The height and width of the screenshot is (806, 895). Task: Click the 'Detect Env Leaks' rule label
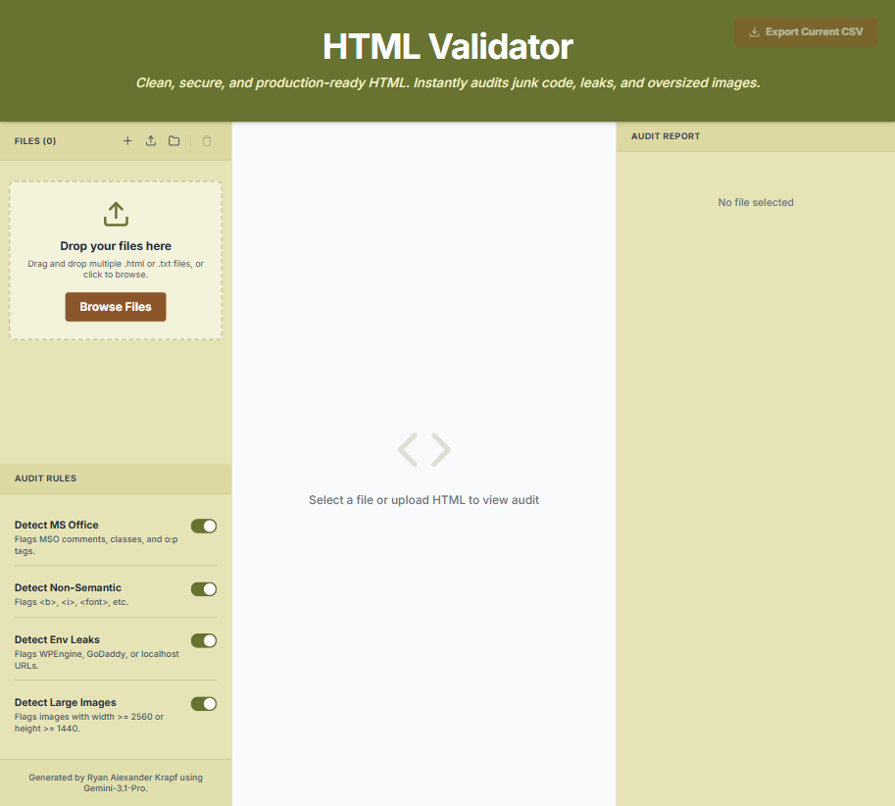pyautogui.click(x=57, y=639)
